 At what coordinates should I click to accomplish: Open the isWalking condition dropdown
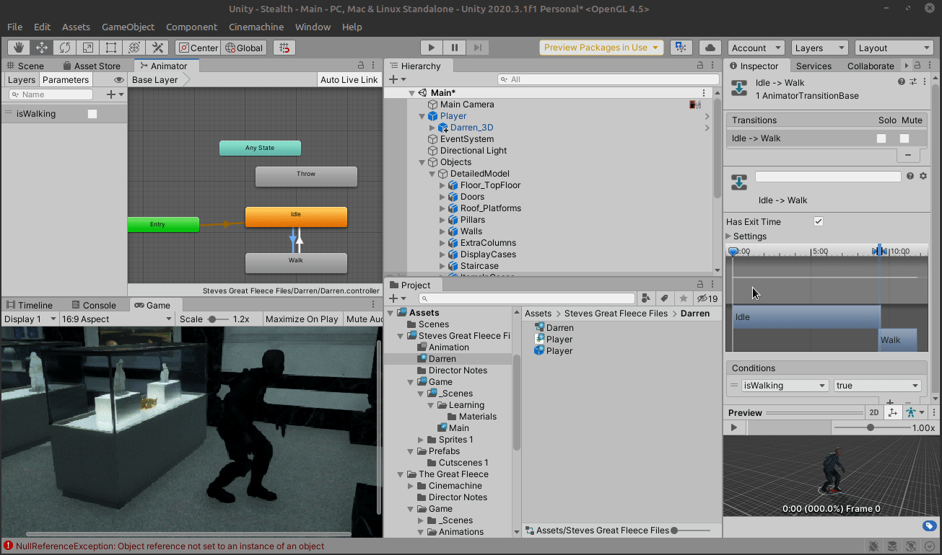(785, 386)
